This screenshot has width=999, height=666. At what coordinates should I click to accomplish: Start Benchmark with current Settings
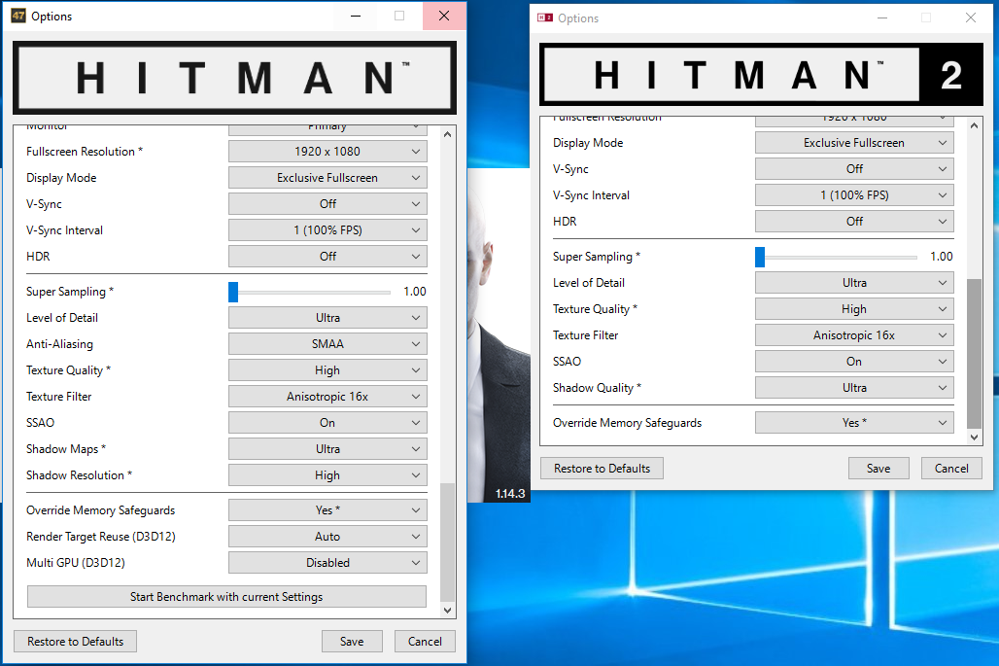pos(226,596)
